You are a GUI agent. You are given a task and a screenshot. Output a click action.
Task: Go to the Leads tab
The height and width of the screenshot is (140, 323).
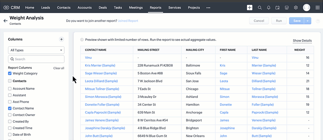pyautogui.click(x=45, y=7)
